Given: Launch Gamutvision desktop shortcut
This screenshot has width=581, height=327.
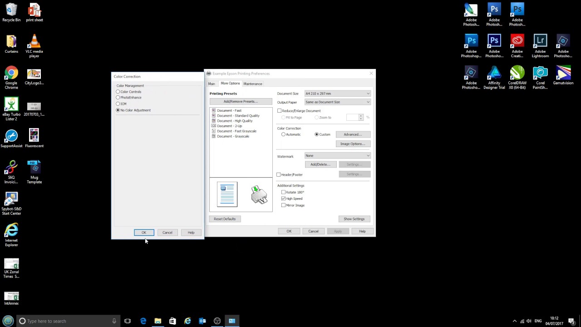Looking at the screenshot, I should click(563, 76).
